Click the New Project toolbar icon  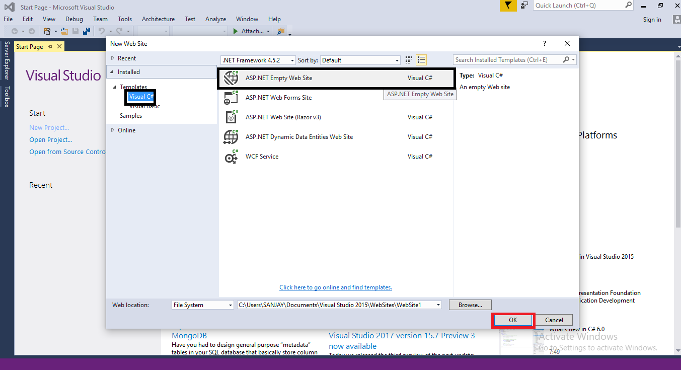(47, 31)
